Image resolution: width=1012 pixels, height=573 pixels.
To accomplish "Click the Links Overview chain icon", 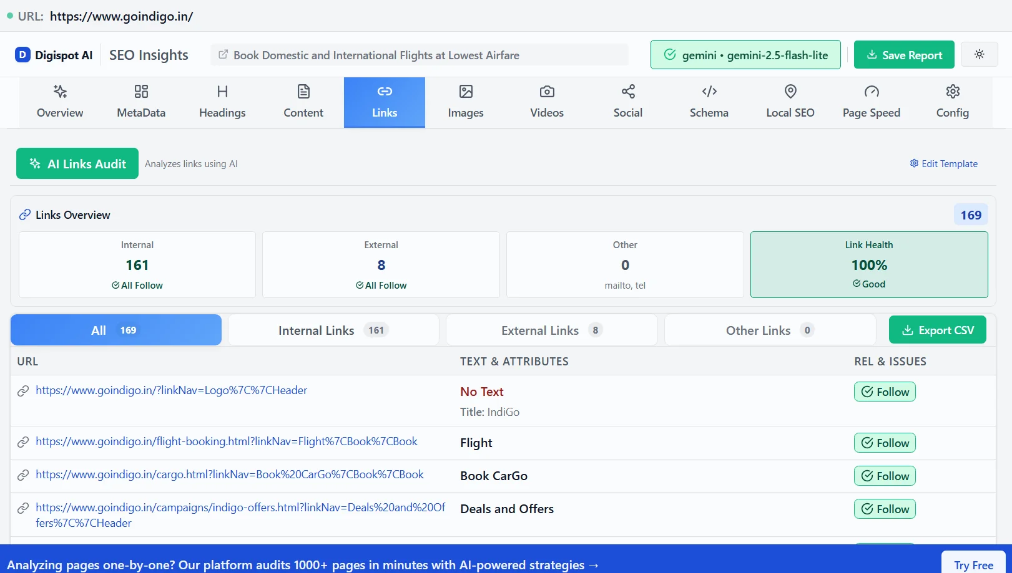I will (25, 214).
